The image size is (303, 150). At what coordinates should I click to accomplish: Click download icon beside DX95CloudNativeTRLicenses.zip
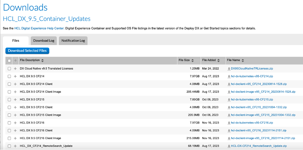(229, 69)
